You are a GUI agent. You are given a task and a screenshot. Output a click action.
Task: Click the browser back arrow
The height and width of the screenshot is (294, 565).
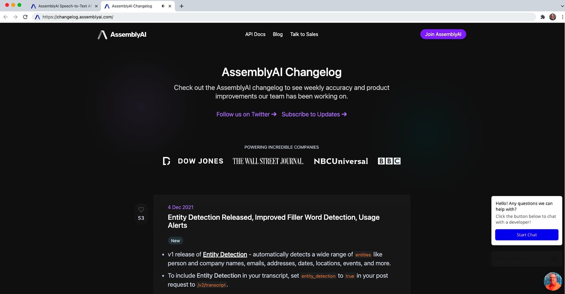tap(5, 17)
